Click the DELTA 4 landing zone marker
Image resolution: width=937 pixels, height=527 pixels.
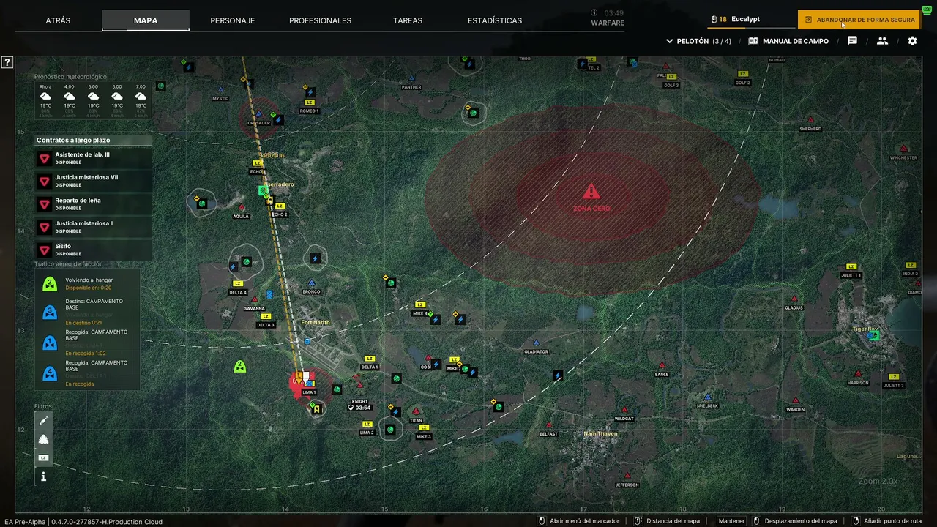point(237,283)
